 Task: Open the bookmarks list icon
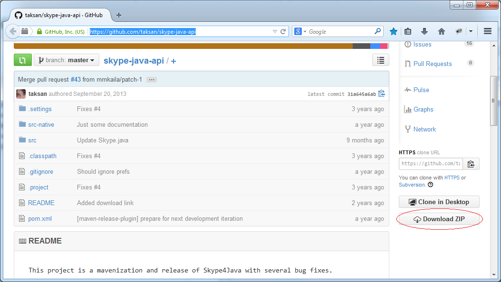408,31
